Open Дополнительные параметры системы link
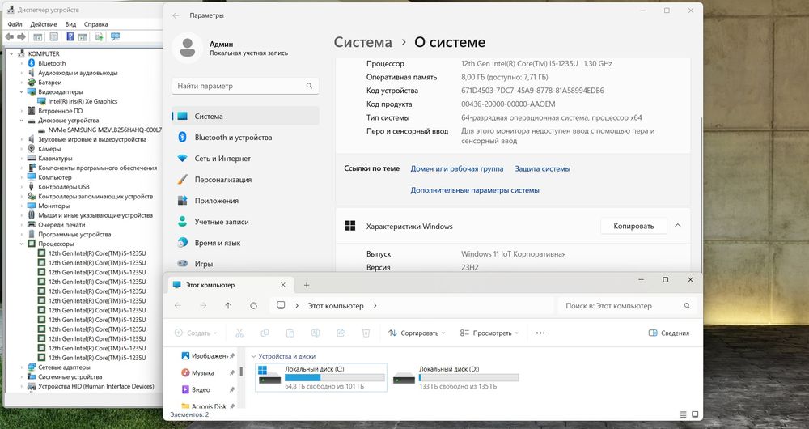Image resolution: width=809 pixels, height=429 pixels. 475,190
